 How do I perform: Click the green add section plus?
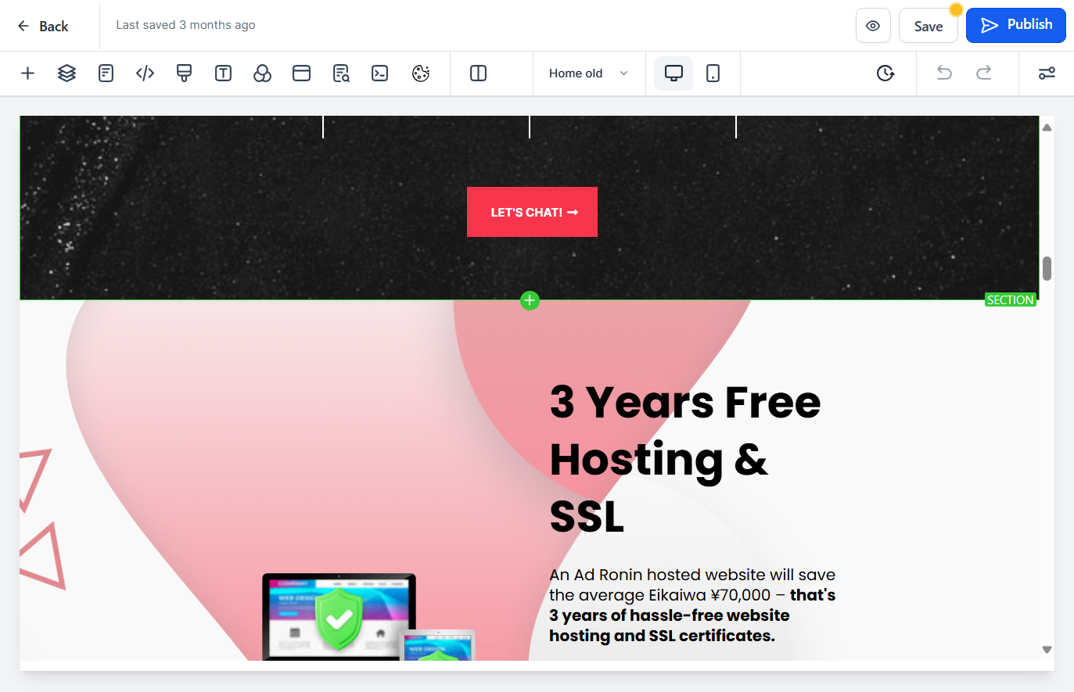pos(530,300)
